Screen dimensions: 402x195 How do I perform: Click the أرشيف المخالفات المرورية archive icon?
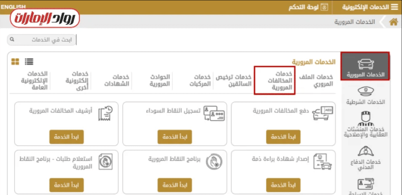(x=105, y=113)
